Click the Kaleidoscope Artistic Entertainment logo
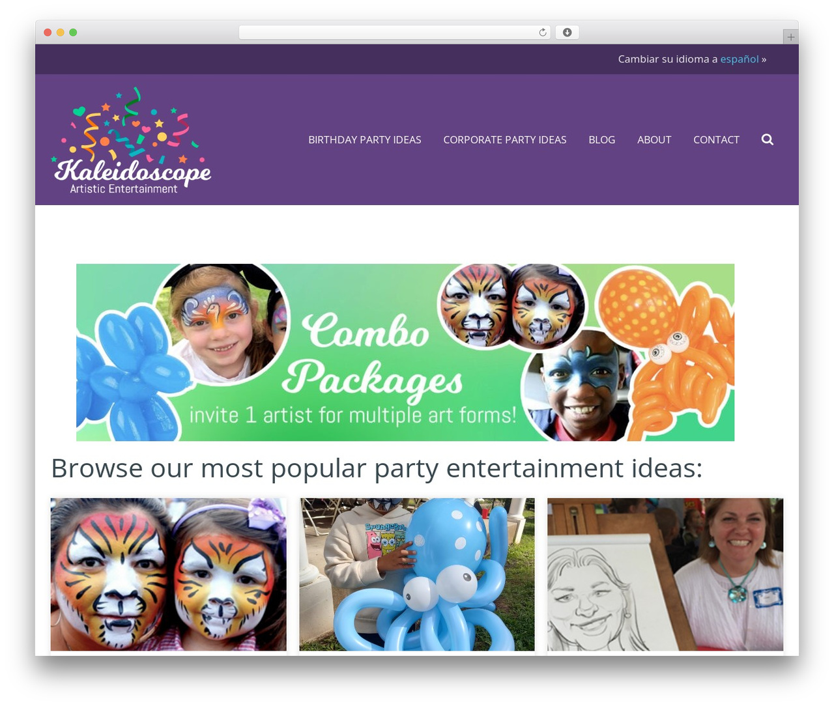834x706 pixels. click(x=131, y=141)
